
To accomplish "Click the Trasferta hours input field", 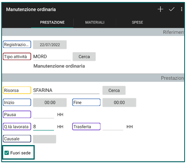I will [x=113, y=127].
